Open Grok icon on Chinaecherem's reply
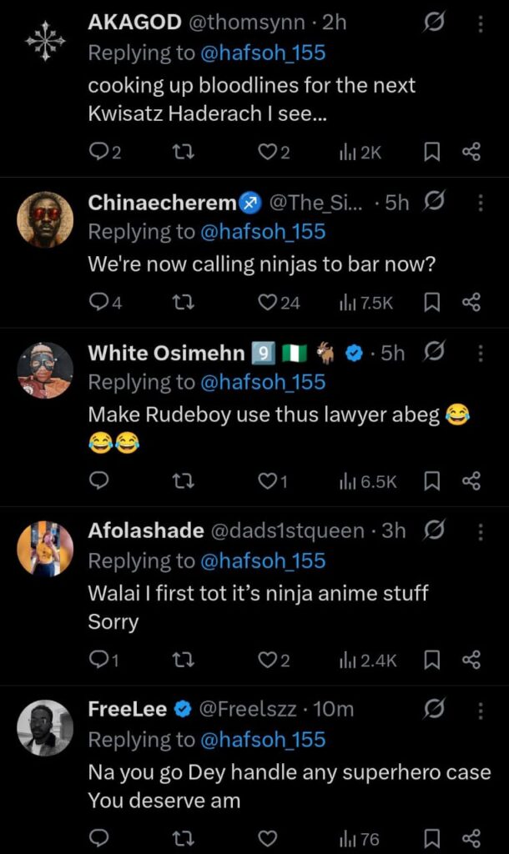 (x=433, y=203)
